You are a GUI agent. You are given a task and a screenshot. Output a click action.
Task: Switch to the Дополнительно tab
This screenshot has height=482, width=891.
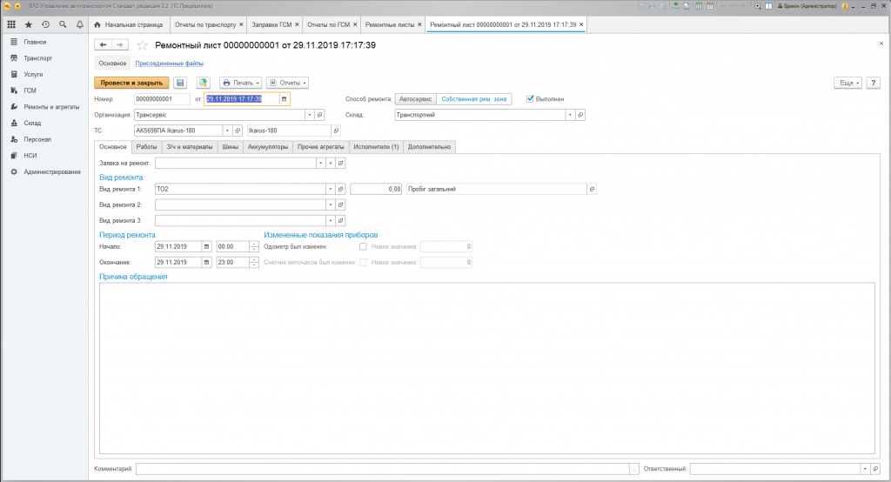tap(429, 147)
